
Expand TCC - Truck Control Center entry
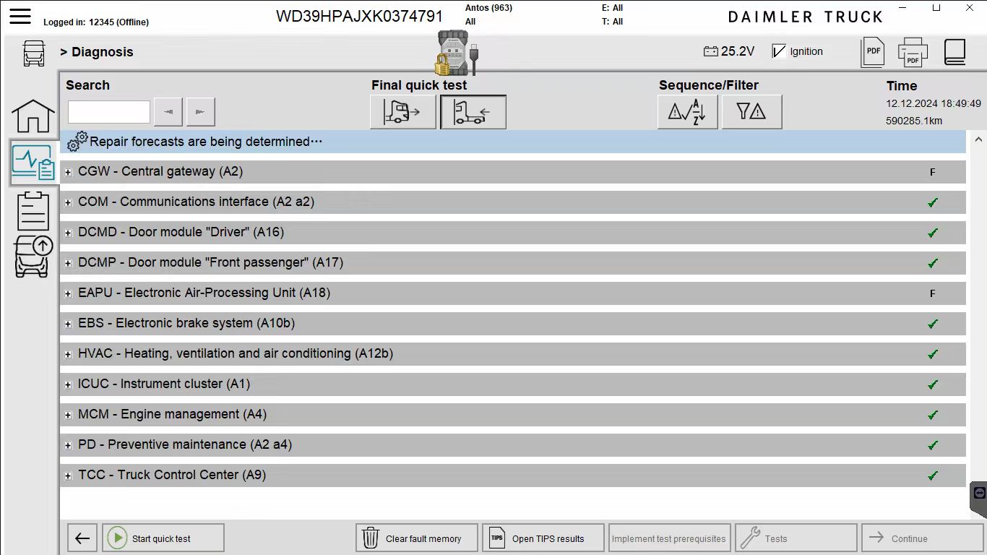tap(68, 476)
